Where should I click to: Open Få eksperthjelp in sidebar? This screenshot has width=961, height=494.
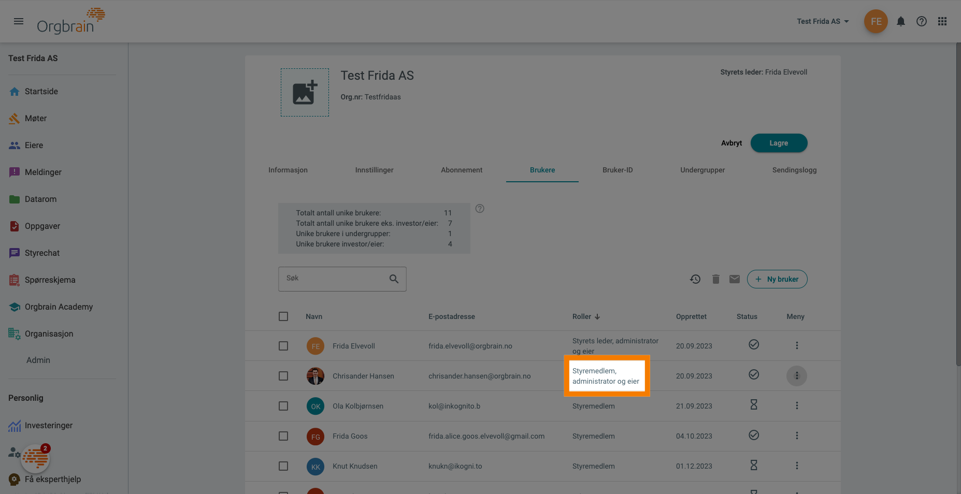tap(45, 480)
